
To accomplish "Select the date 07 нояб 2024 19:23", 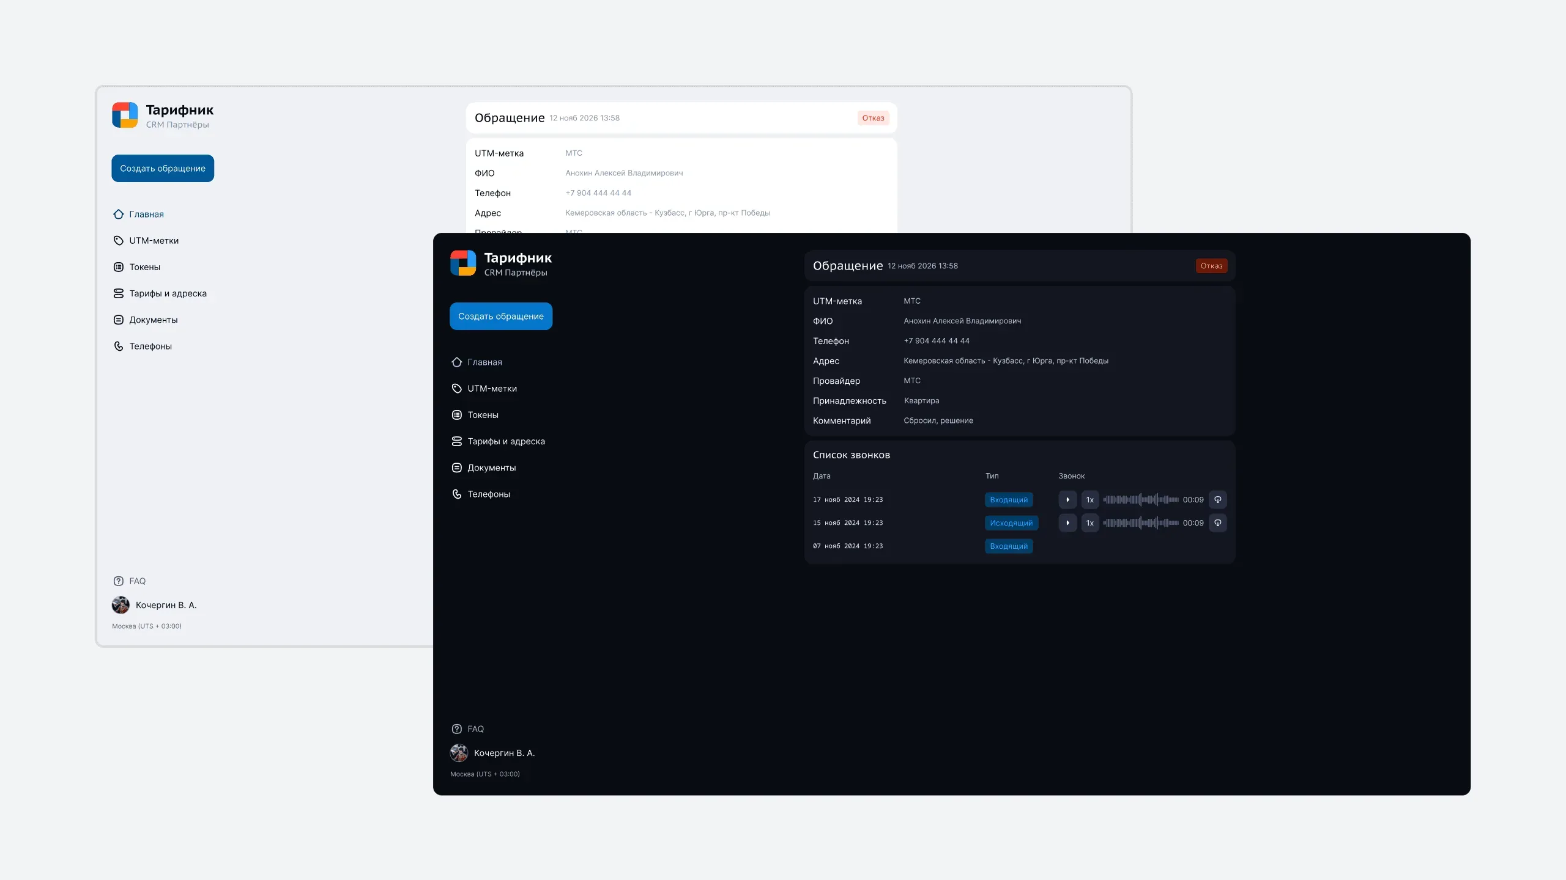I will point(848,546).
